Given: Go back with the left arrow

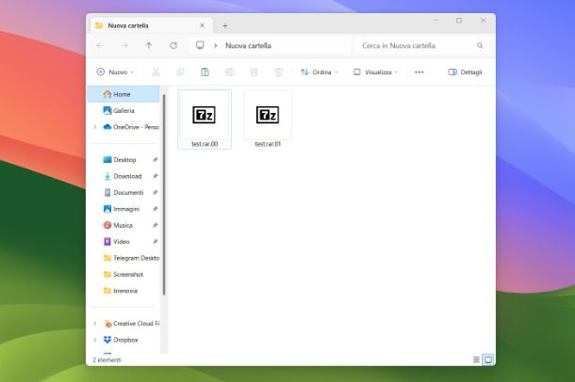Looking at the screenshot, I should click(99, 45).
